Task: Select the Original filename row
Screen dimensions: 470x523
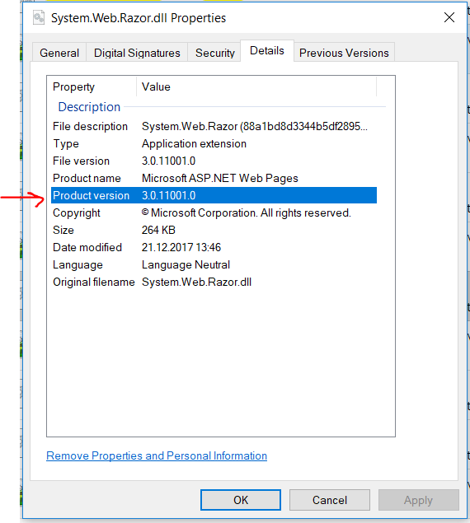Action: coord(214,283)
